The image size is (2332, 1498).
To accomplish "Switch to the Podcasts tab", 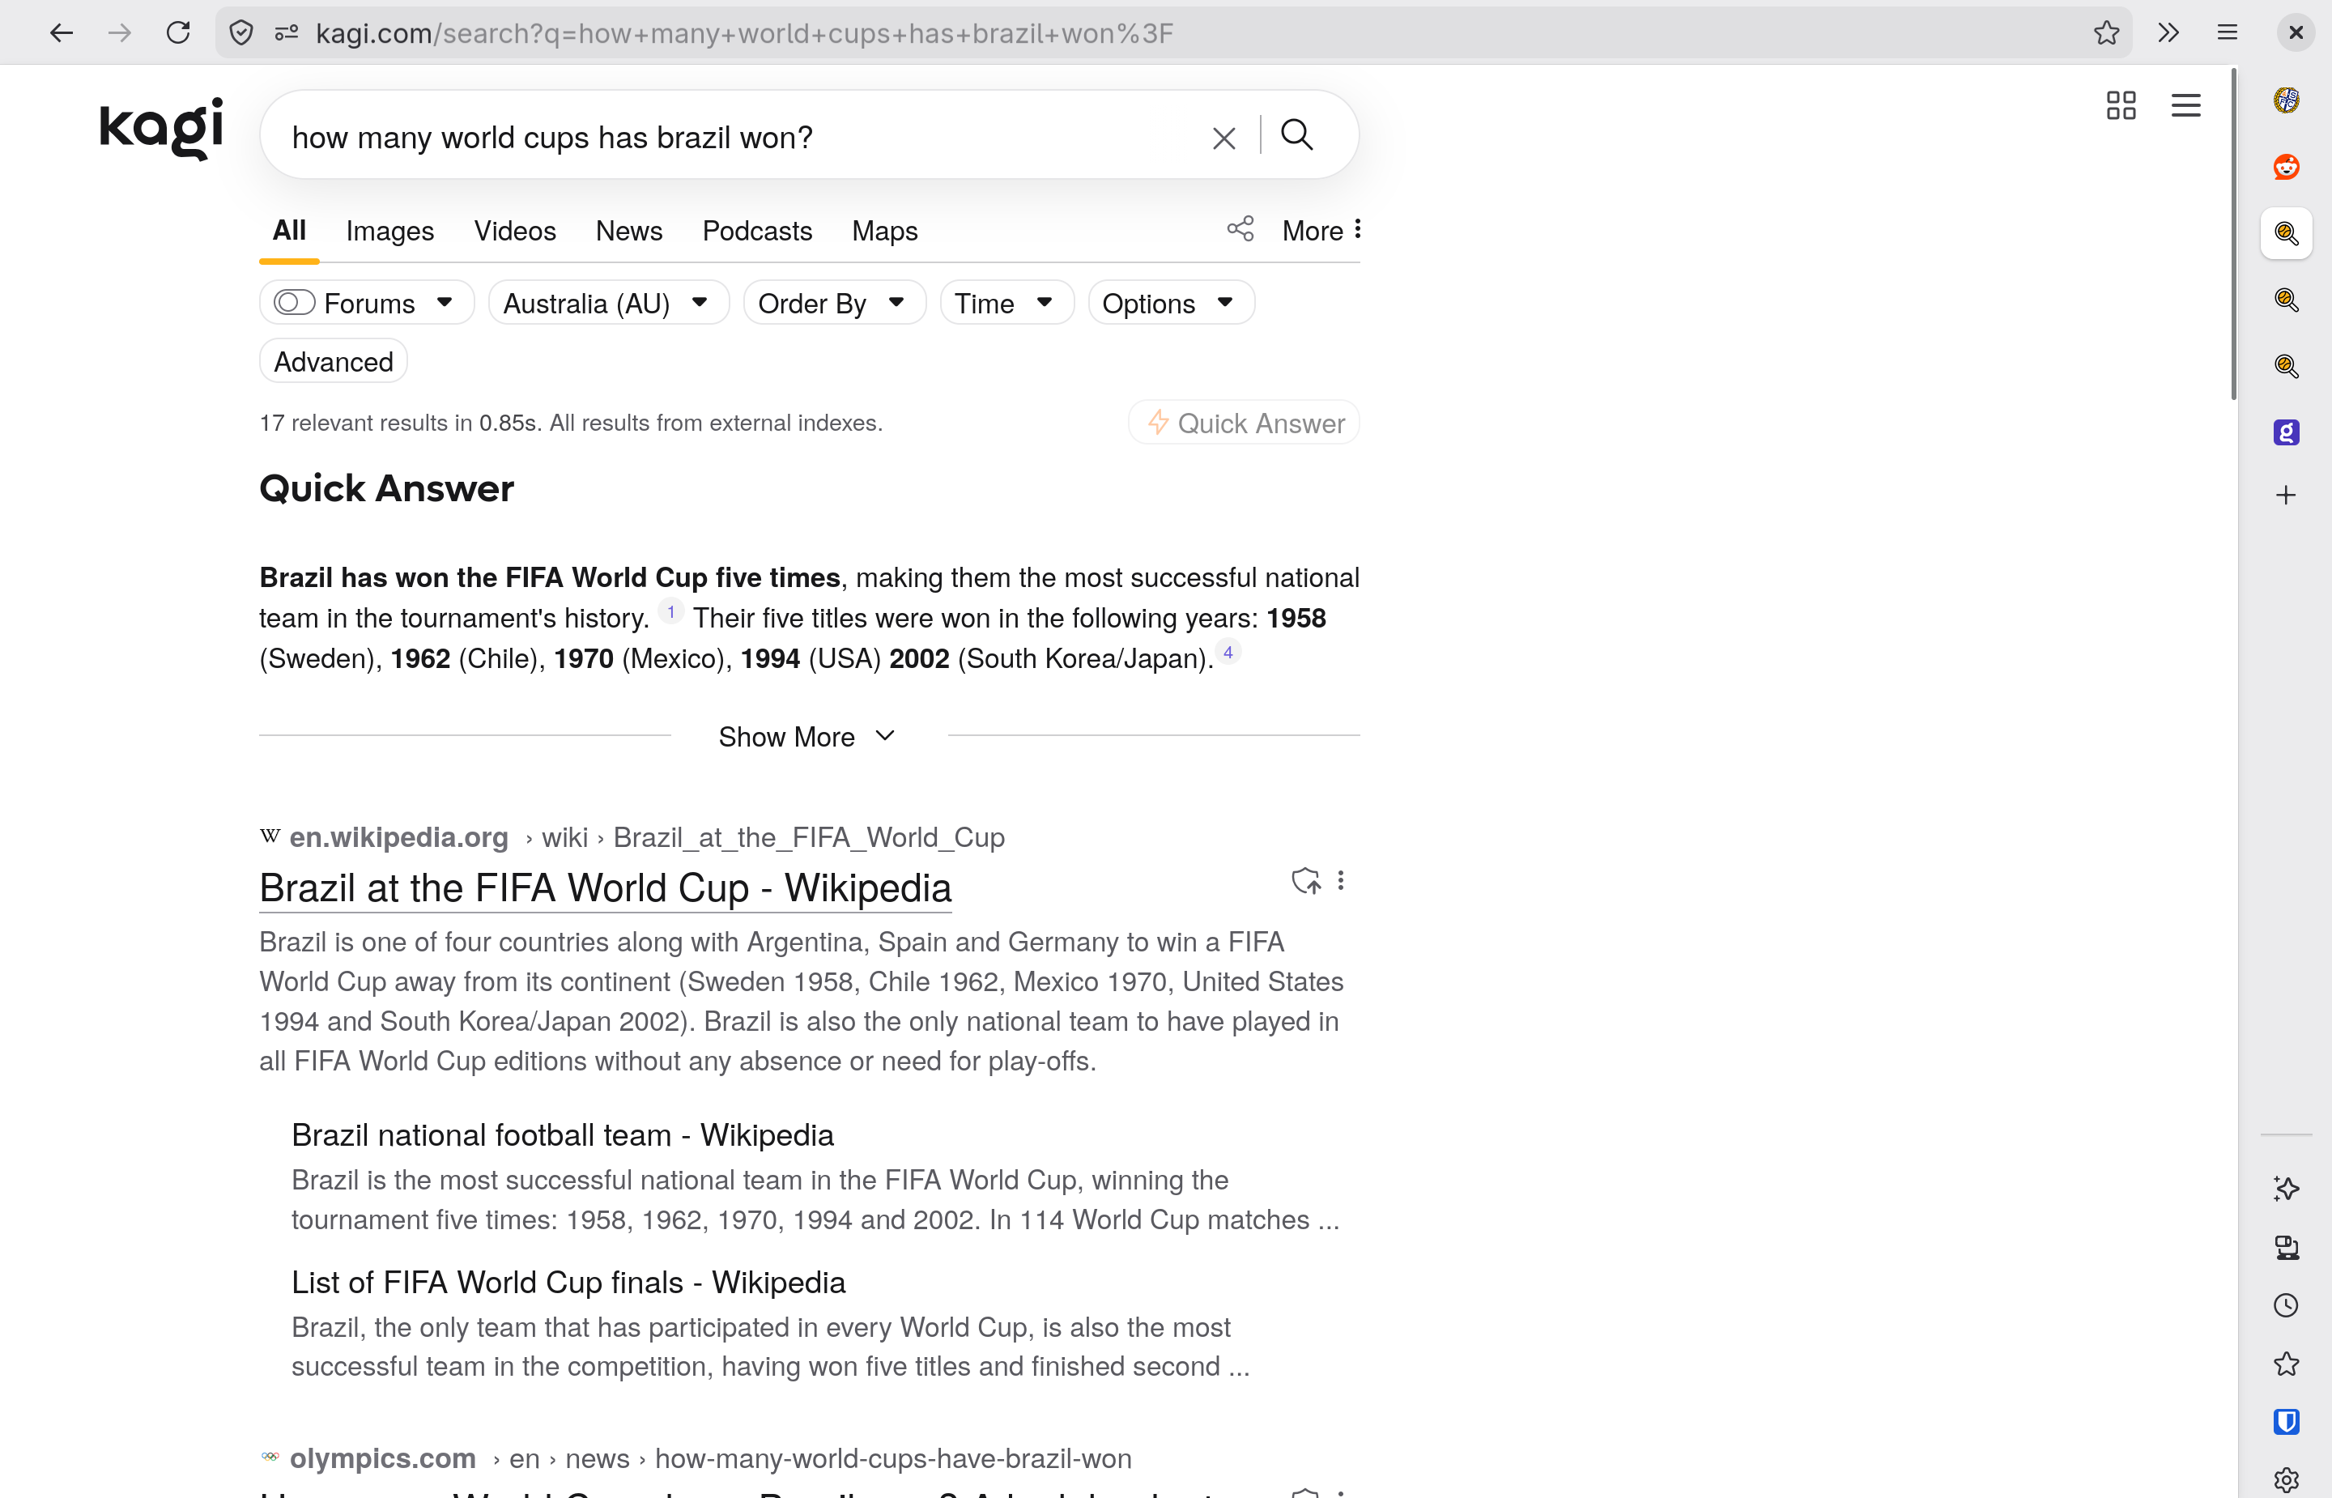I will (756, 231).
